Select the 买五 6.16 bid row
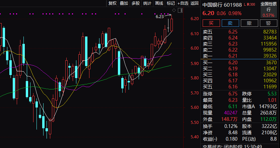280x148 pixels. (240, 87)
